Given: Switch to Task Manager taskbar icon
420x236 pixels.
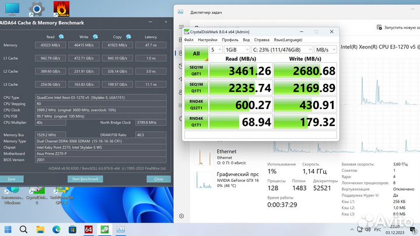Looking at the screenshot, I should point(121,230).
